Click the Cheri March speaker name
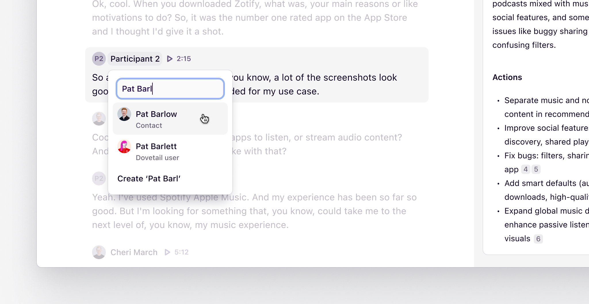Viewport: 589px width, 304px height. pyautogui.click(x=134, y=252)
